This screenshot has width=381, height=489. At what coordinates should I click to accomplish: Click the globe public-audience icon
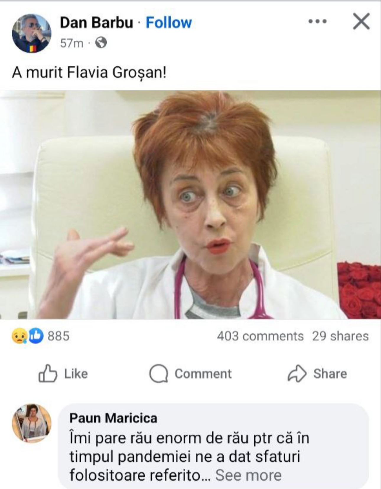click(x=101, y=43)
